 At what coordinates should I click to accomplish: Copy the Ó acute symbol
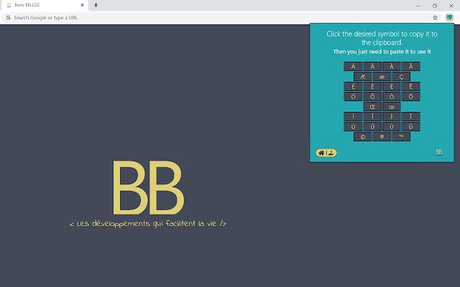353,97
